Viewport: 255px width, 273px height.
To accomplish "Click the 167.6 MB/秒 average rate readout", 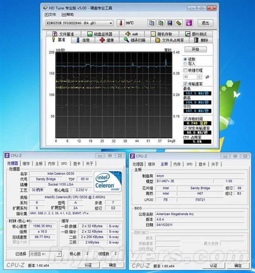I will click(198, 111).
